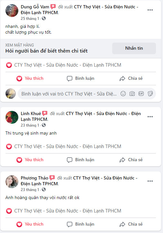Focus the Bình luận với vai trò input

[69, 94]
